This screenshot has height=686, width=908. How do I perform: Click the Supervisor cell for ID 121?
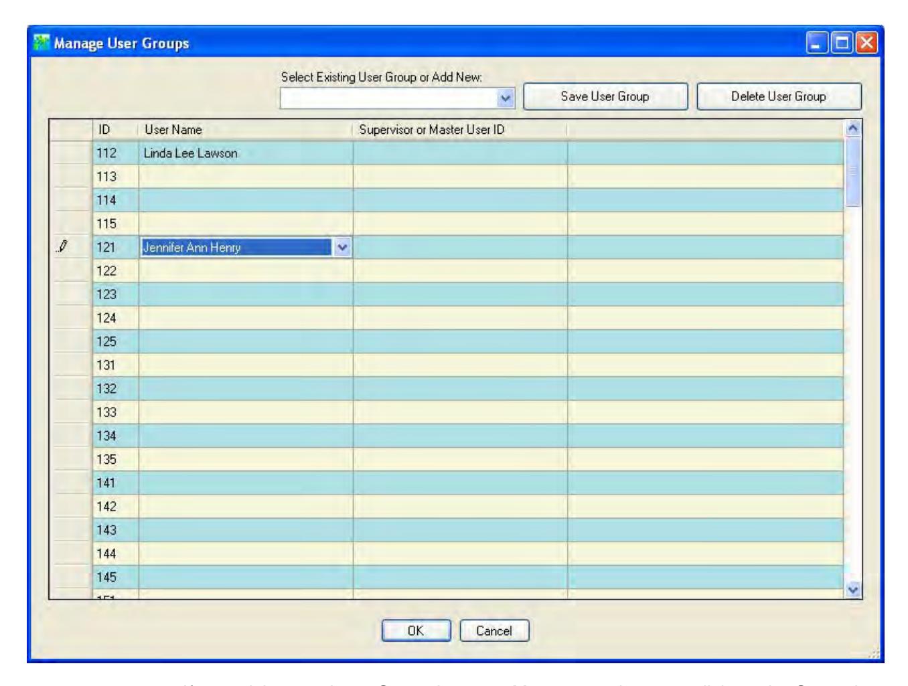(x=460, y=247)
